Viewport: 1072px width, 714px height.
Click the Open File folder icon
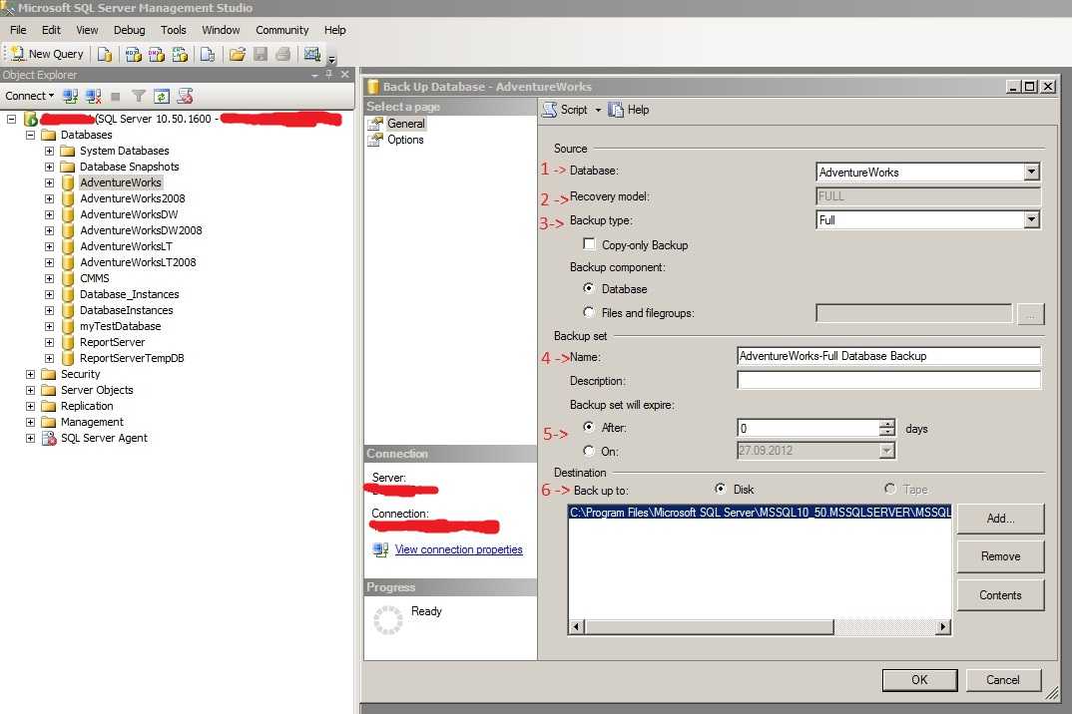point(238,54)
